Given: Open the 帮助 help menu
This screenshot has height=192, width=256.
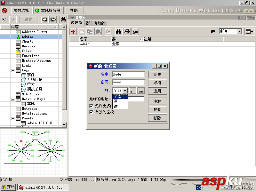Looking at the screenshot, I should coord(74,11).
